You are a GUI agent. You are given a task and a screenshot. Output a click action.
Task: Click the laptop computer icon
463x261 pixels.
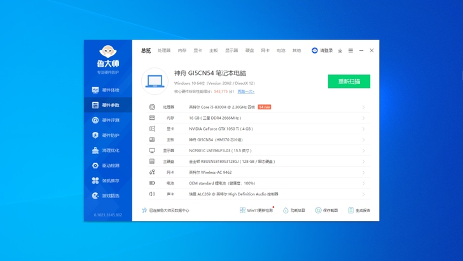155,81
